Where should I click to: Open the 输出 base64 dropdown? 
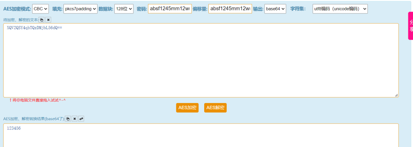click(275, 9)
